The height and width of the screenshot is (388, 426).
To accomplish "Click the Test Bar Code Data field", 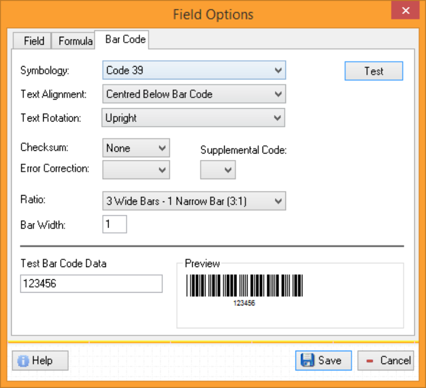I will pos(91,284).
